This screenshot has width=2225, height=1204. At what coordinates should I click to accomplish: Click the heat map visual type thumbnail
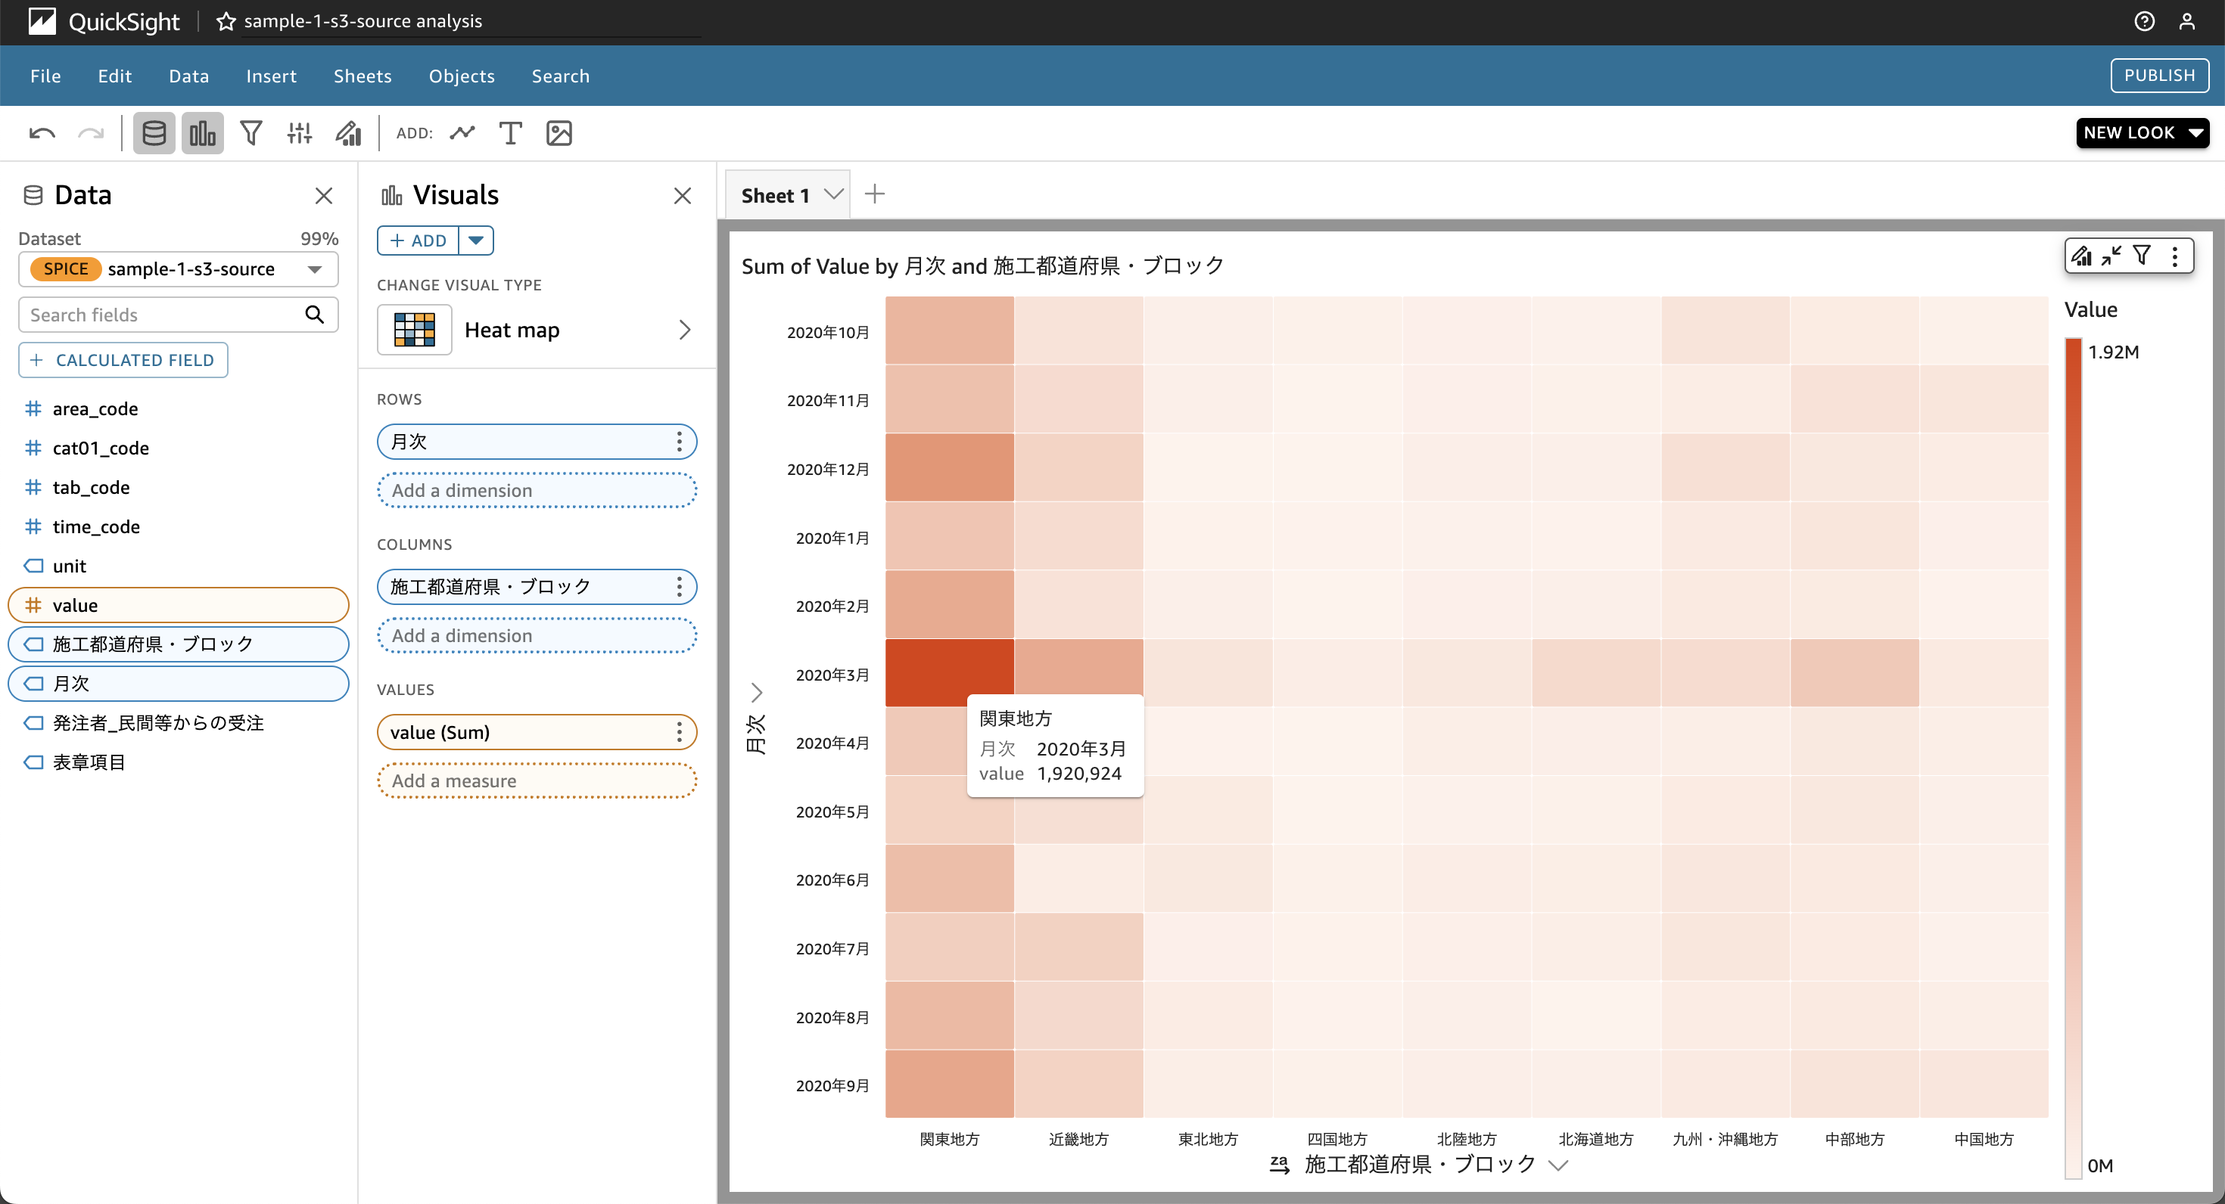[415, 330]
